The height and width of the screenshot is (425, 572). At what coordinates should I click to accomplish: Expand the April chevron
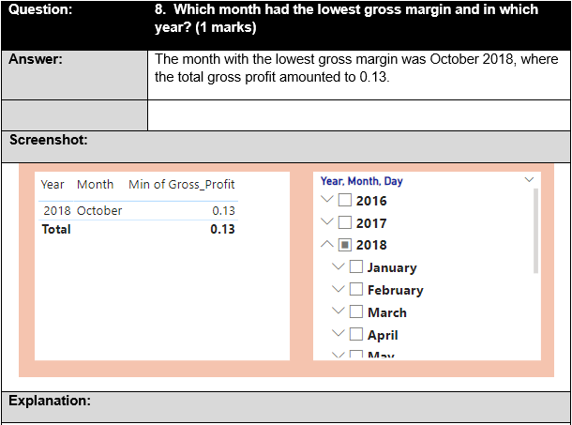click(x=339, y=335)
